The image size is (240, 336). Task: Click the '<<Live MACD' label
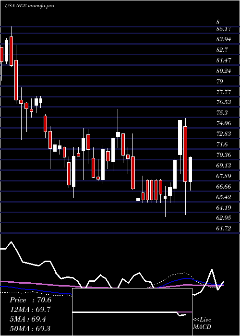(202, 323)
